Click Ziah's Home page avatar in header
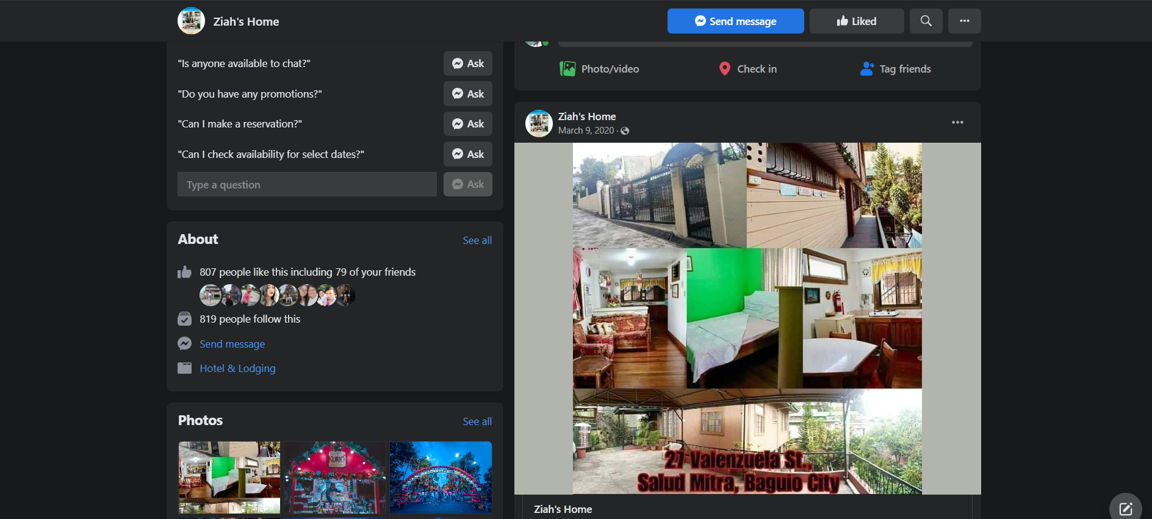 pos(191,21)
